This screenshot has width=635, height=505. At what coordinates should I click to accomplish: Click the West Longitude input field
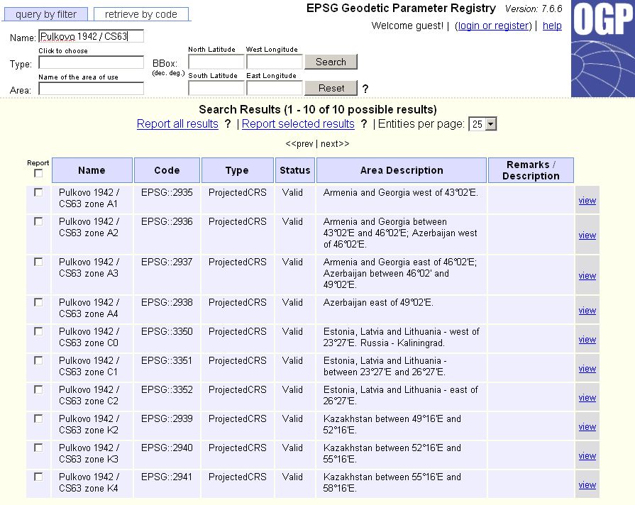click(x=275, y=62)
